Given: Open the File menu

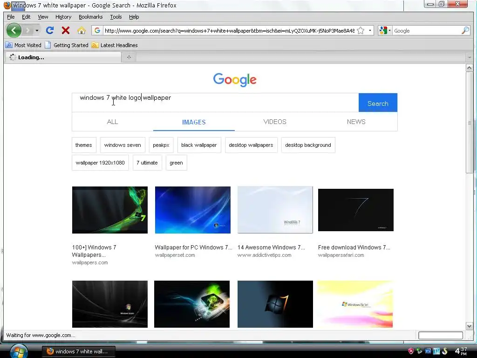Looking at the screenshot, I should (x=11, y=17).
